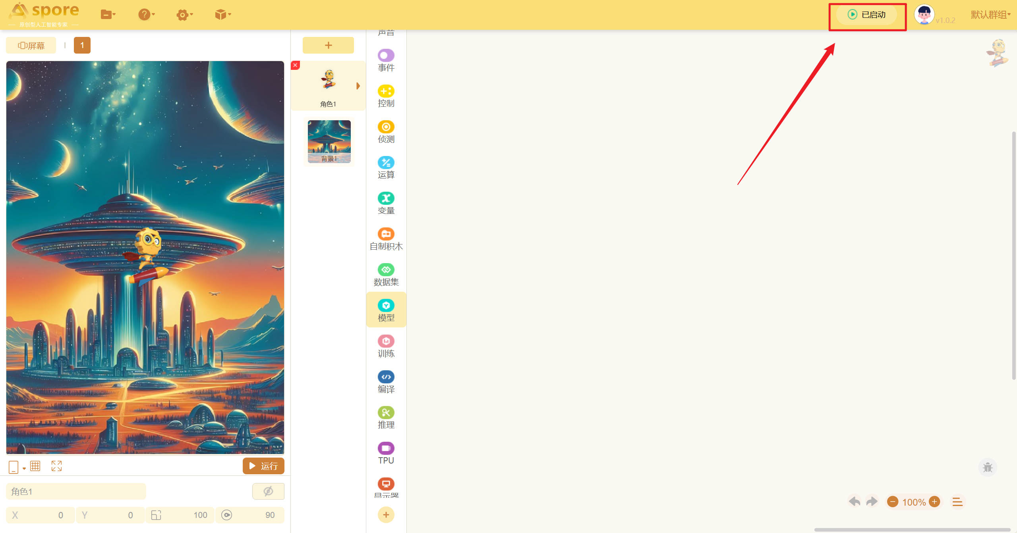Select screen tab number 1

82,45
